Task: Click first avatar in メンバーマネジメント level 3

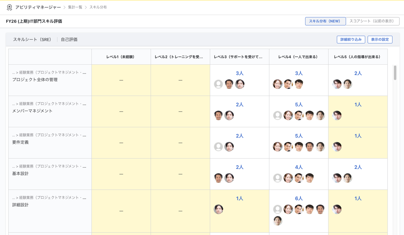Action: coord(218,116)
